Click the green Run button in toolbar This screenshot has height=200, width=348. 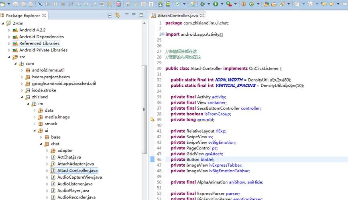(x=216, y=4)
